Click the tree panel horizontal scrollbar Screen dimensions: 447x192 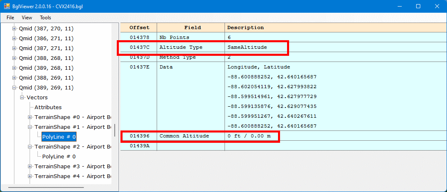click(46, 187)
